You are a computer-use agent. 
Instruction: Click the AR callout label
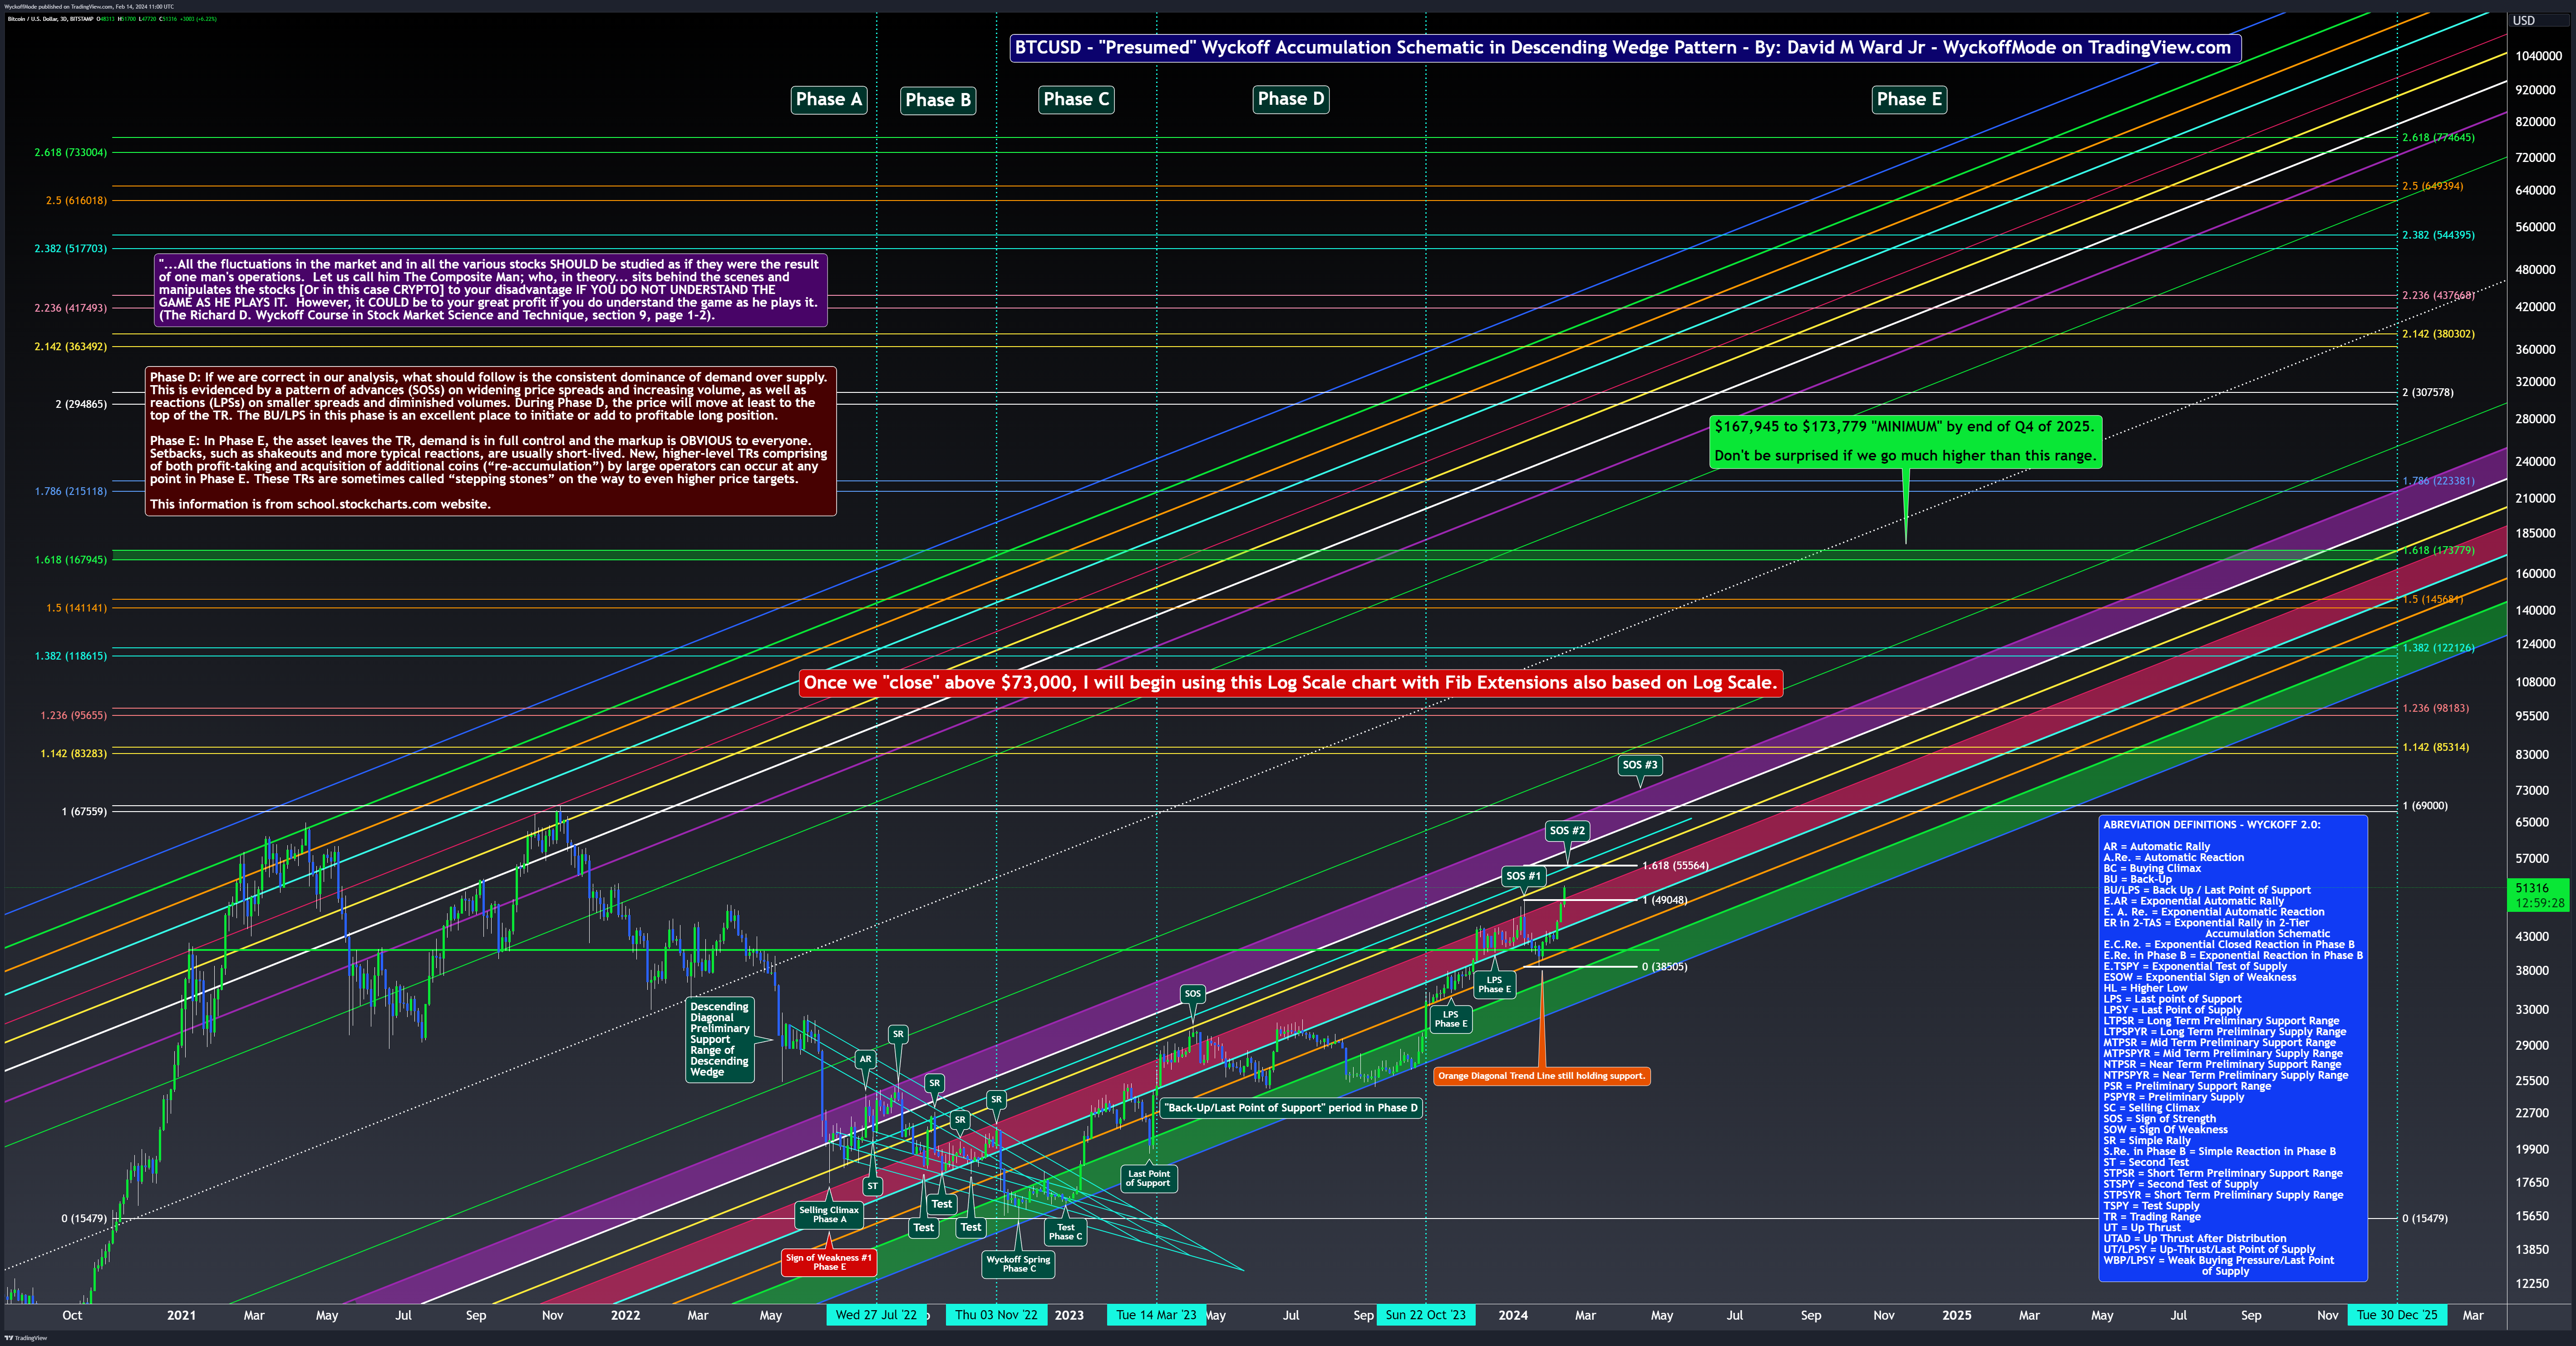click(x=865, y=1059)
